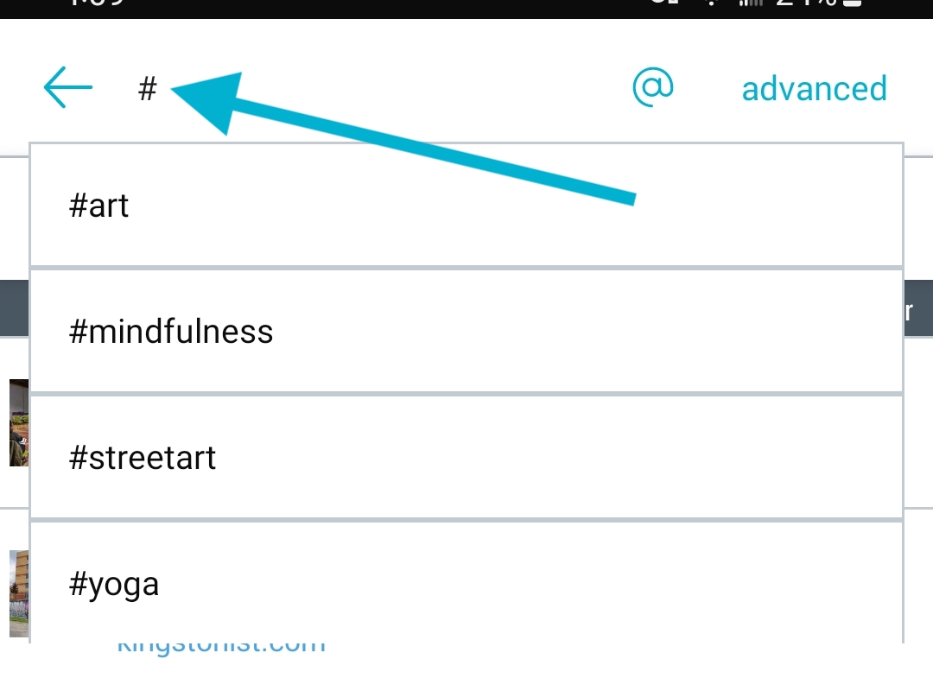This screenshot has width=933, height=678.
Task: Tap the Wi-Fi icon in status bar
Action: 710,3
